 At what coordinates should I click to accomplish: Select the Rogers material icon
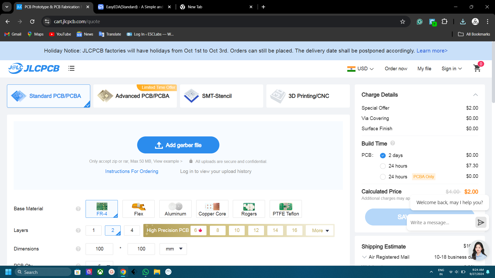pyautogui.click(x=249, y=209)
